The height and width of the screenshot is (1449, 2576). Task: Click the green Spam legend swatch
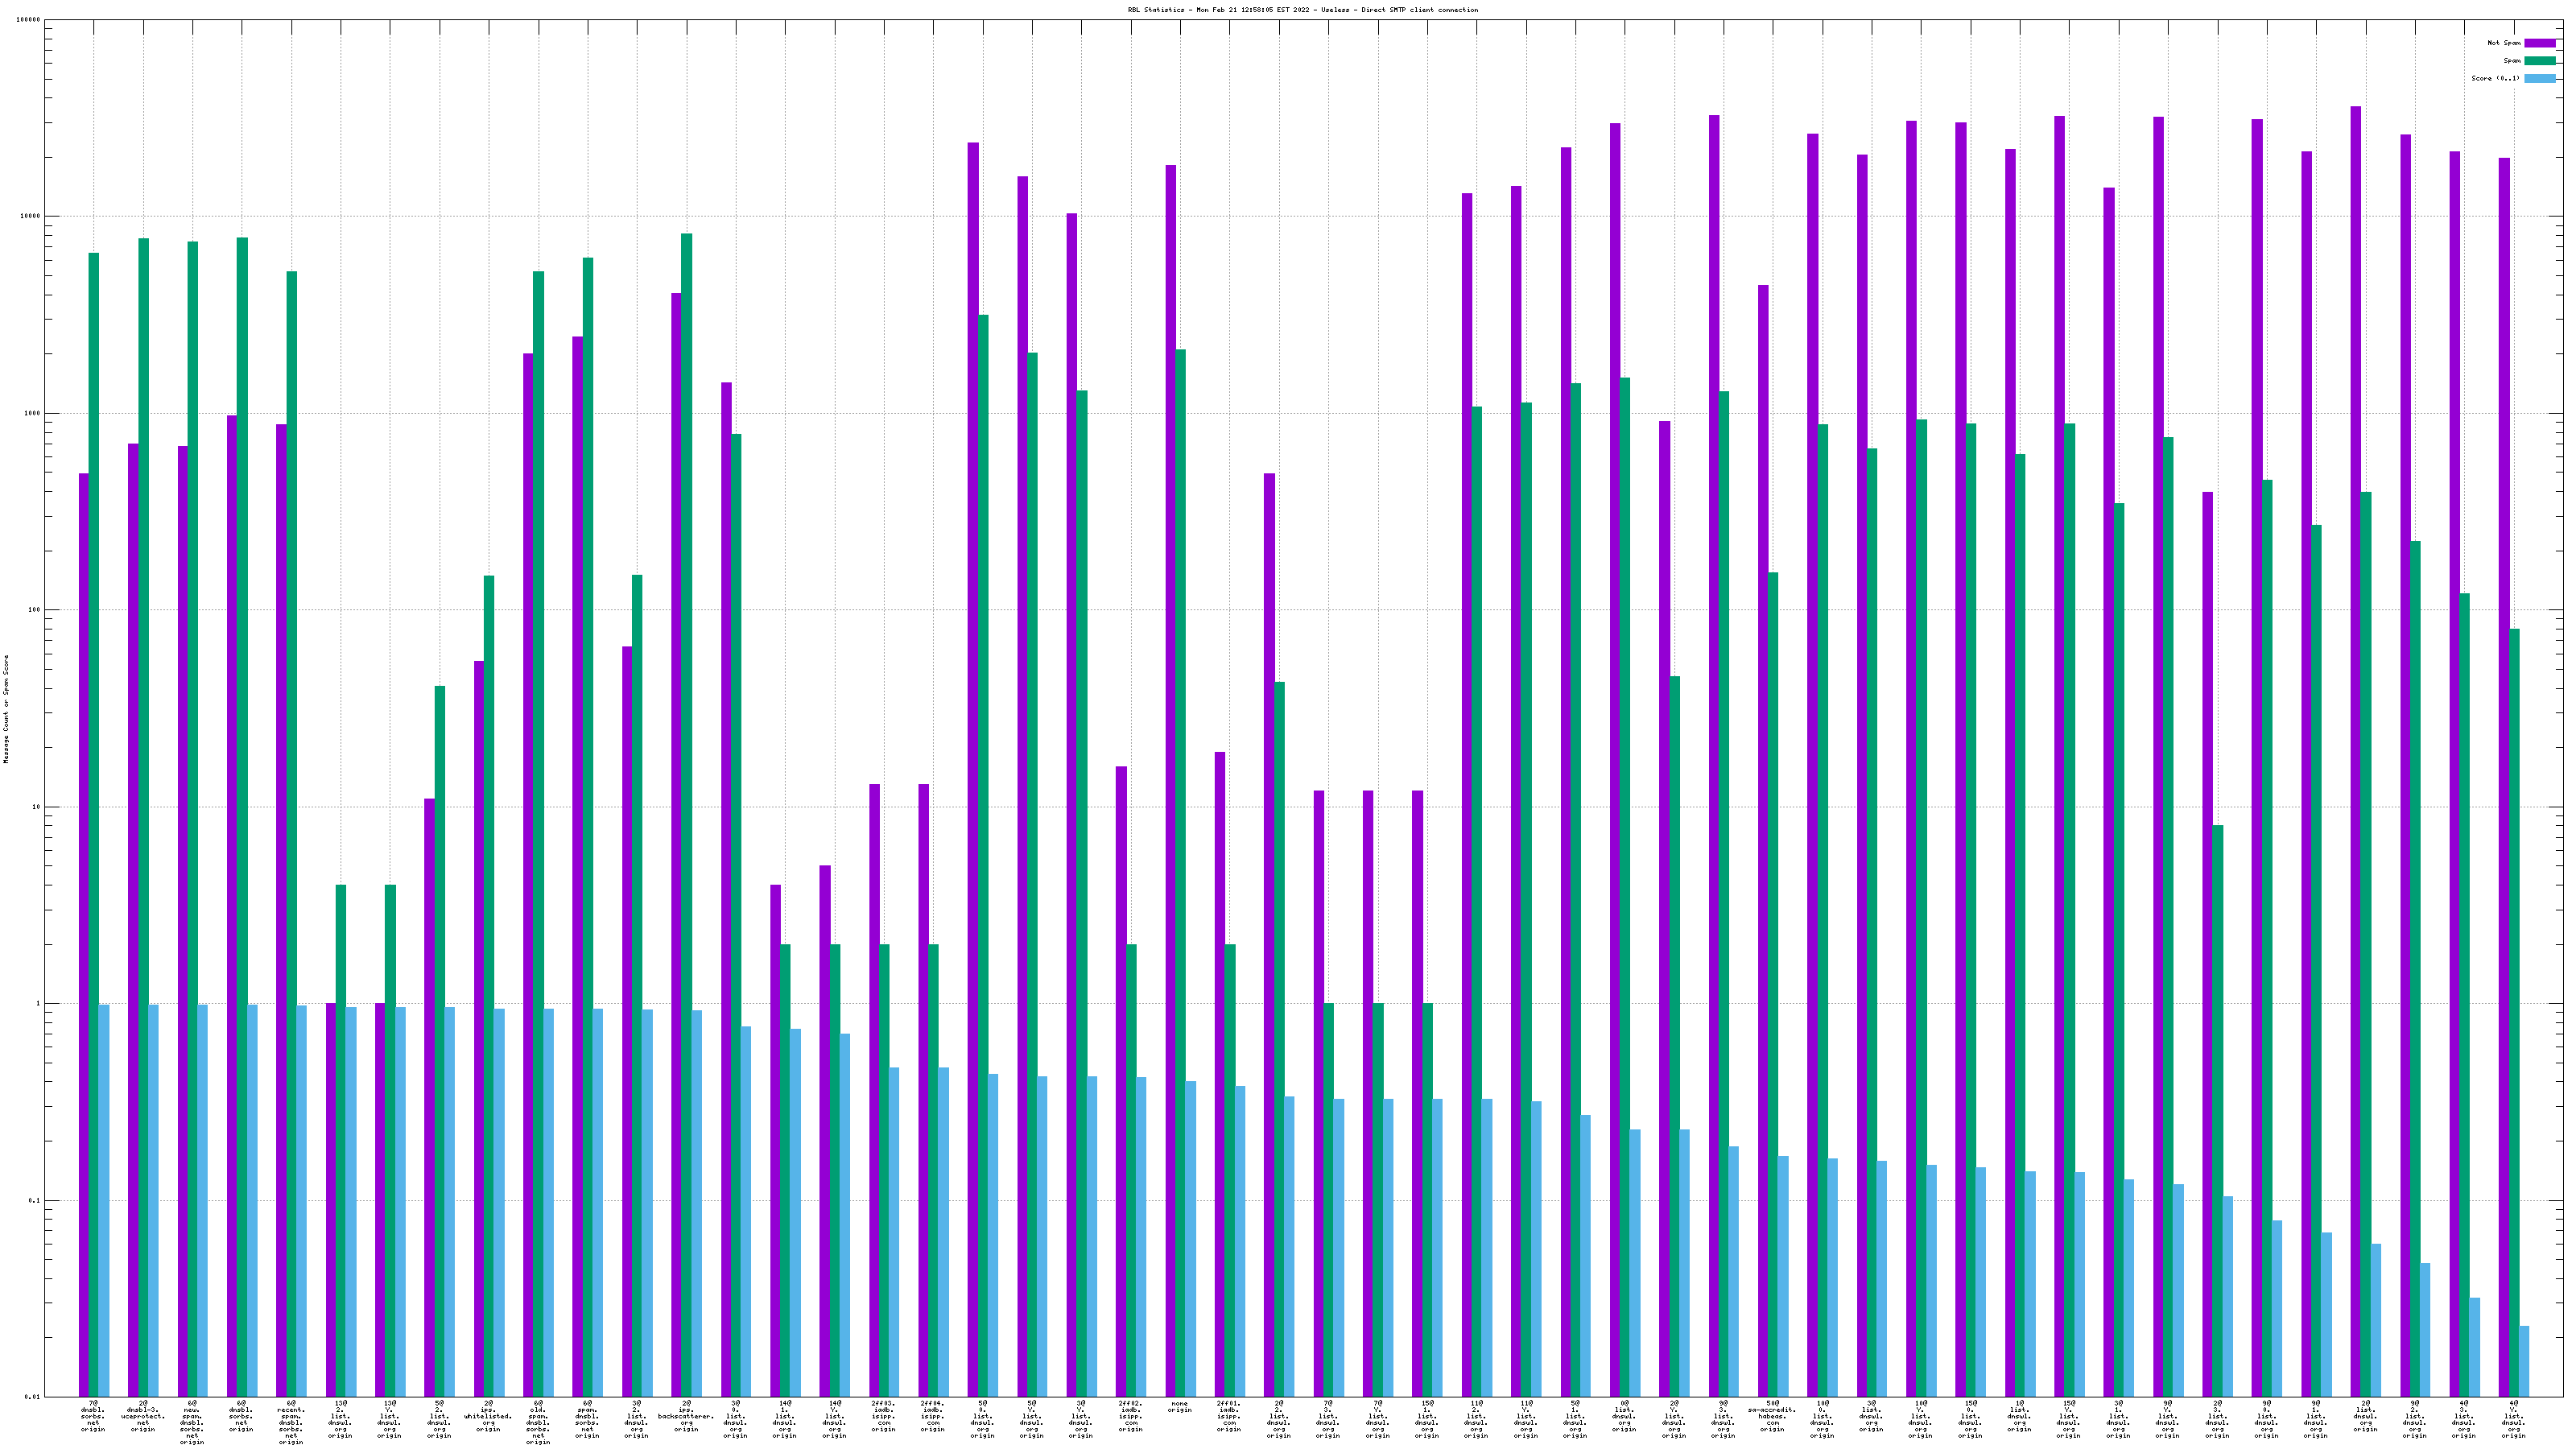(x=2539, y=61)
